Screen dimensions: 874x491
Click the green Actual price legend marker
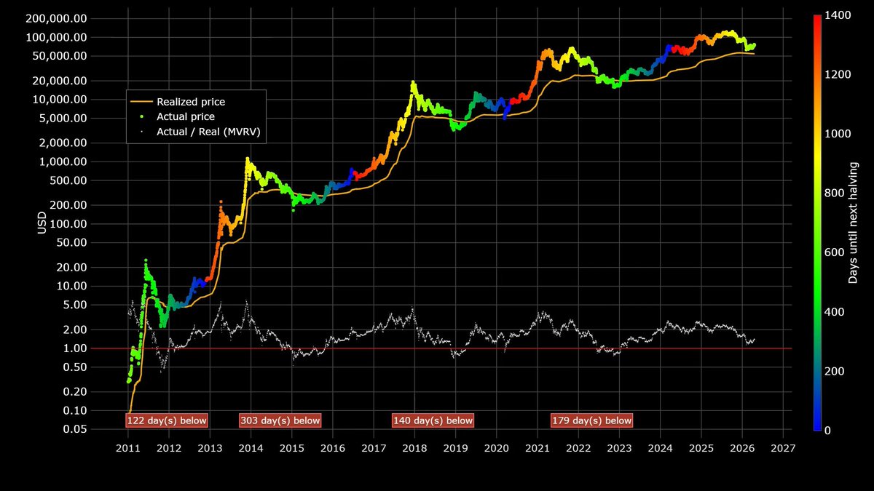pyautogui.click(x=141, y=116)
